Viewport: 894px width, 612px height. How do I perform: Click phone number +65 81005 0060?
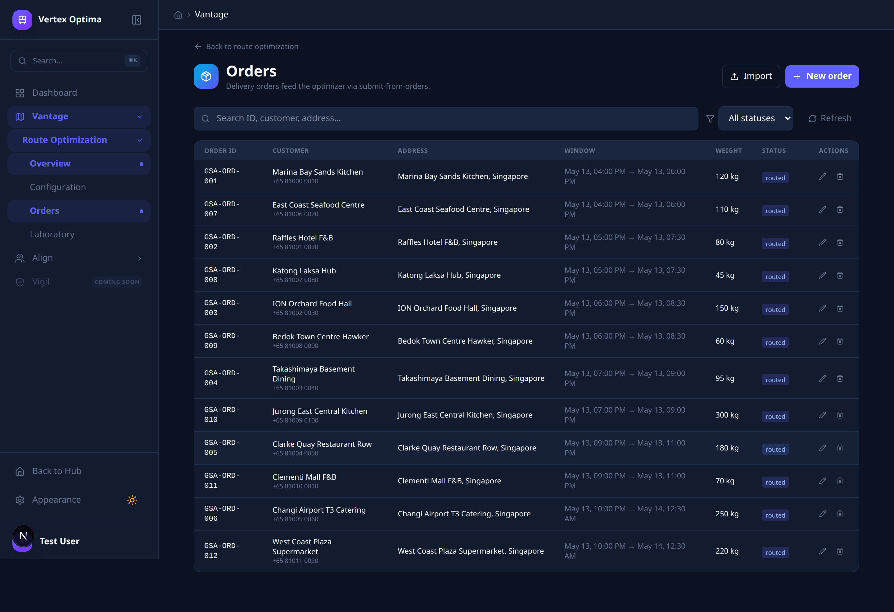[295, 519]
